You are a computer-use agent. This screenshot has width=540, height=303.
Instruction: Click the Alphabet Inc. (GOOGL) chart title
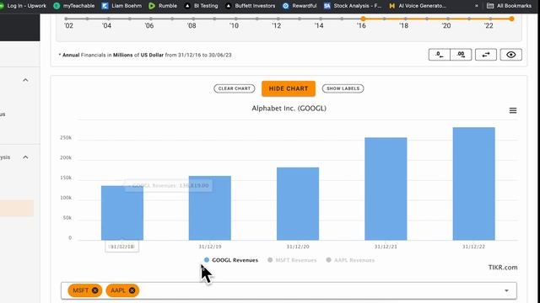[289, 109]
